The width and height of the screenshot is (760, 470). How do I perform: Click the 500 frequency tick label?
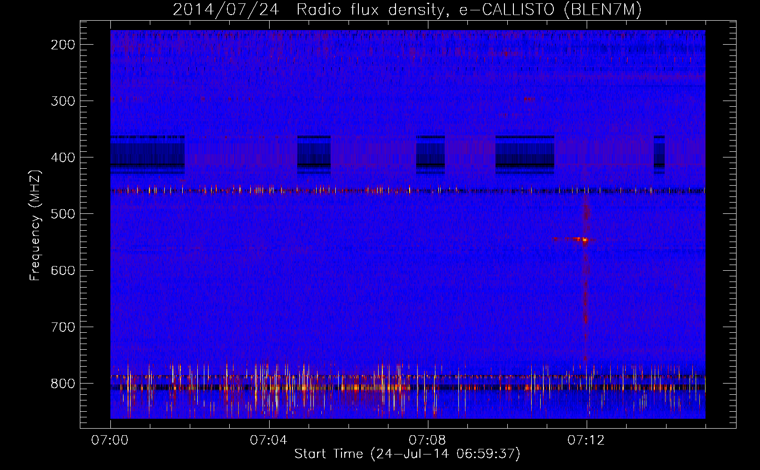tap(63, 214)
